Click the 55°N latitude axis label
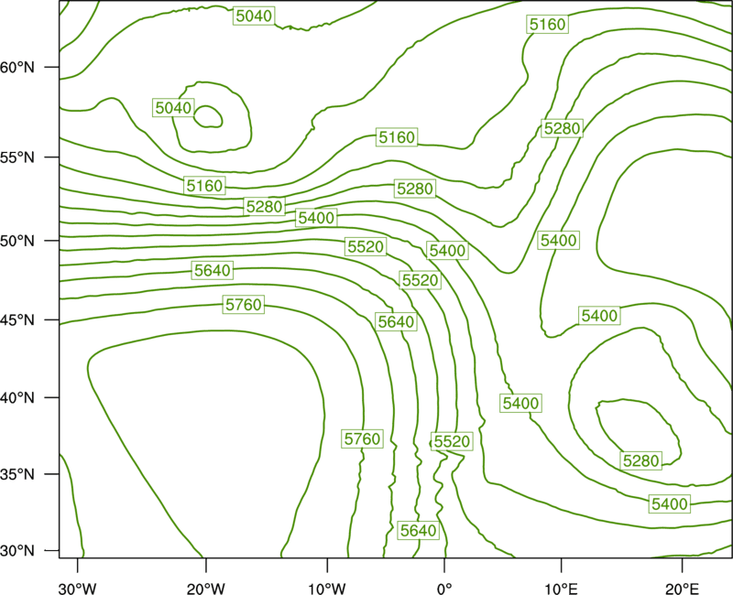 [x=17, y=157]
